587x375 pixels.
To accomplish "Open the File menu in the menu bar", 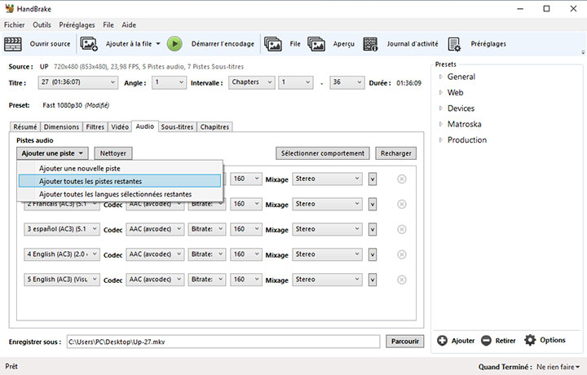I will point(108,25).
